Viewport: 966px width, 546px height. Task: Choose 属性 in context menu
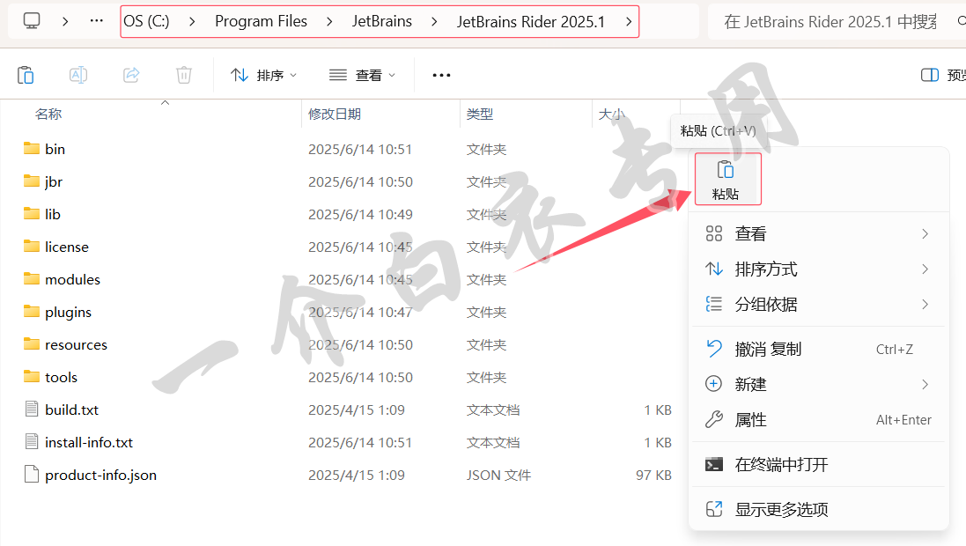(817, 420)
